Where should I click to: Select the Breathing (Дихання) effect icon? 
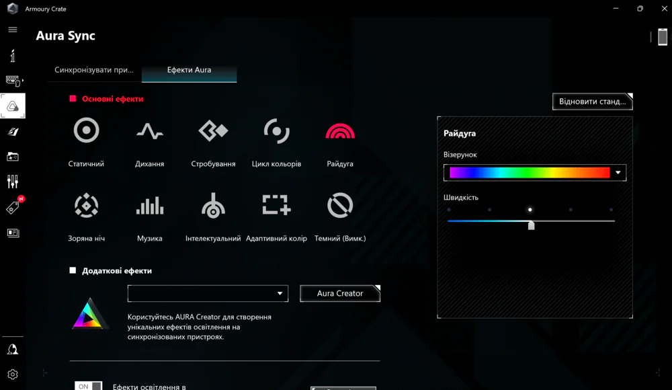point(150,131)
